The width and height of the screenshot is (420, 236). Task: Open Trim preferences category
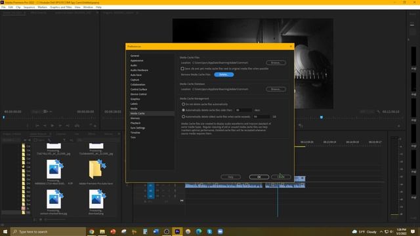(x=133, y=138)
